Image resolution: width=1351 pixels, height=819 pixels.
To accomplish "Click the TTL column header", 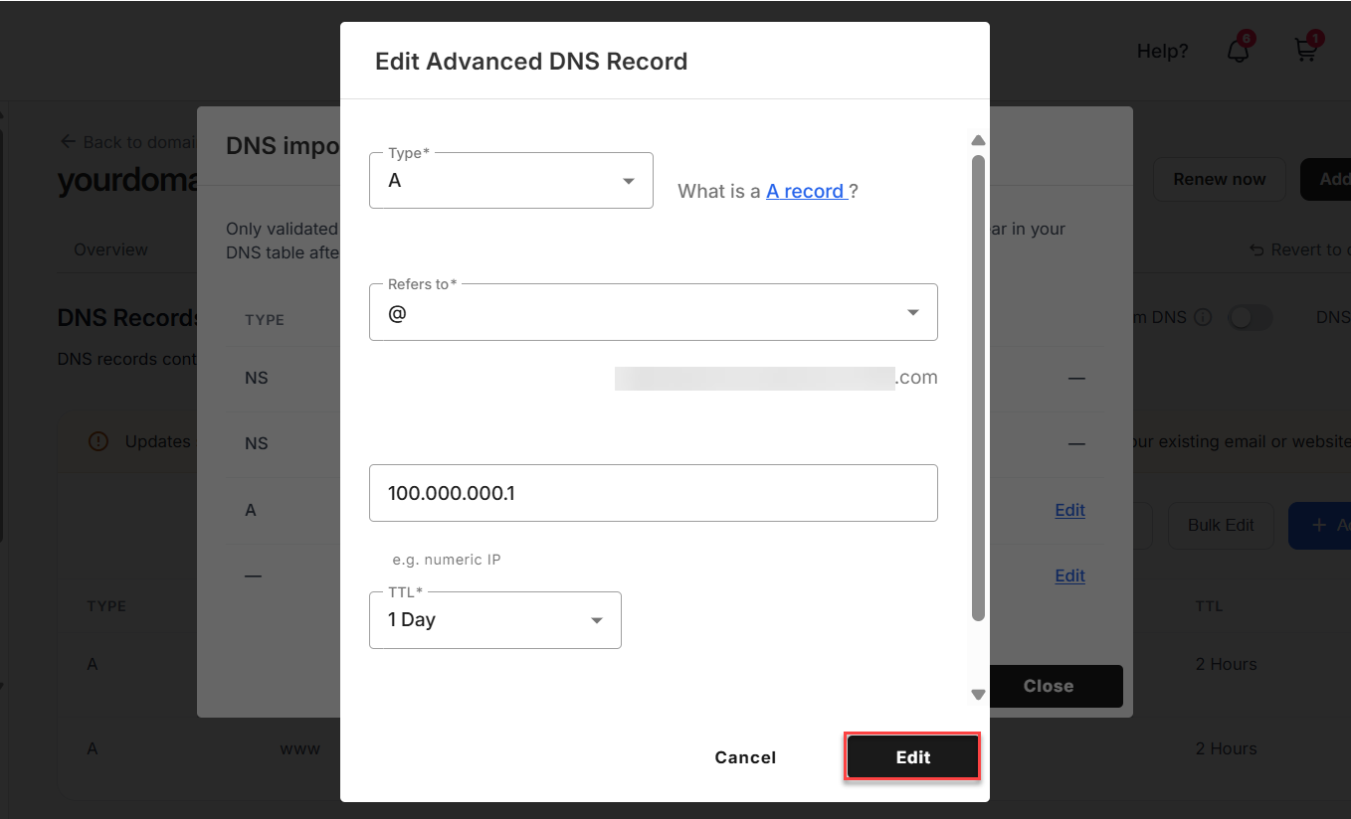I will 1209,605.
